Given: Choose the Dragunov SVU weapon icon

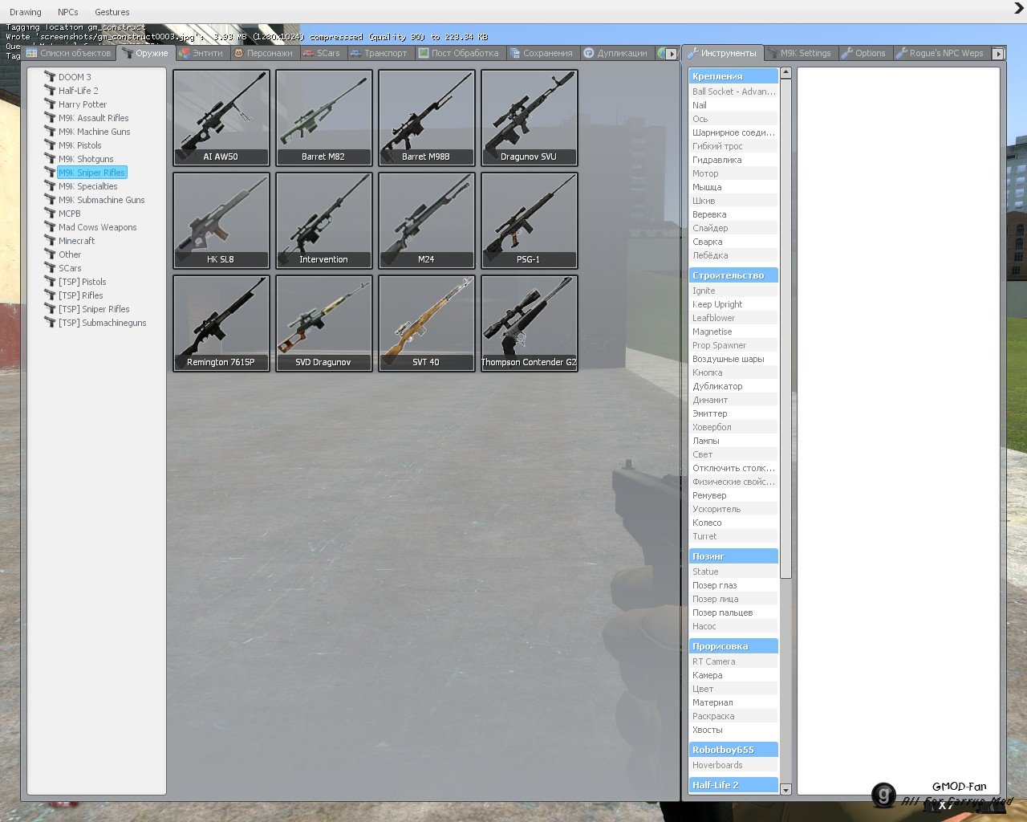Looking at the screenshot, I should click(530, 118).
